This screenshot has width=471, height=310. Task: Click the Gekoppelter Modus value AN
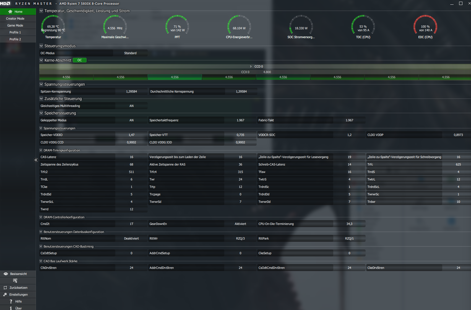point(131,120)
